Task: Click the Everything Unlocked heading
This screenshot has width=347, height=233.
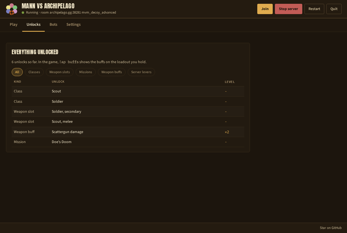Action: coord(35,52)
